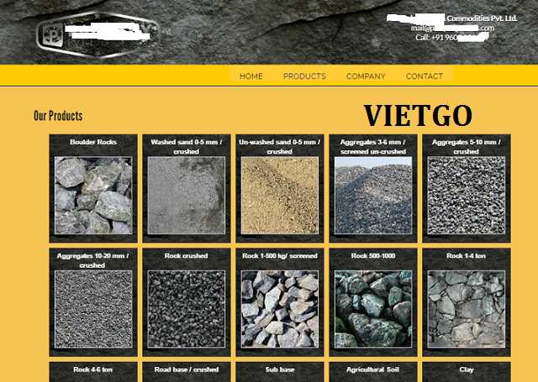This screenshot has height=382, width=538.
Task: Open the HOME menu item
Action: [251, 76]
